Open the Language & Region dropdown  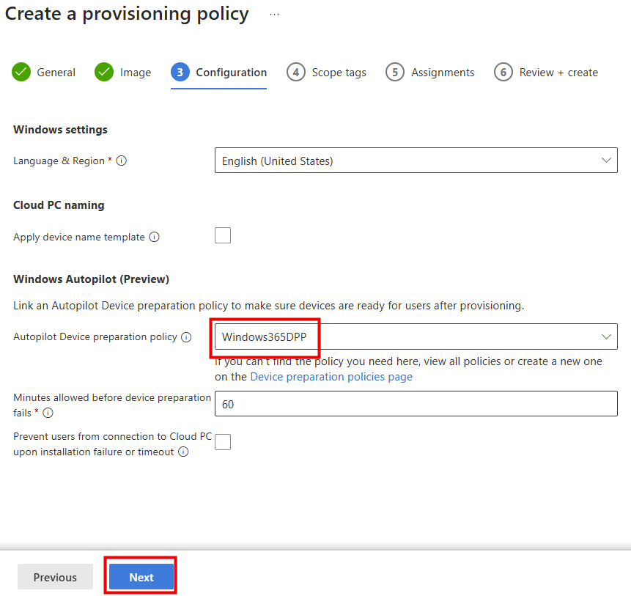click(416, 160)
